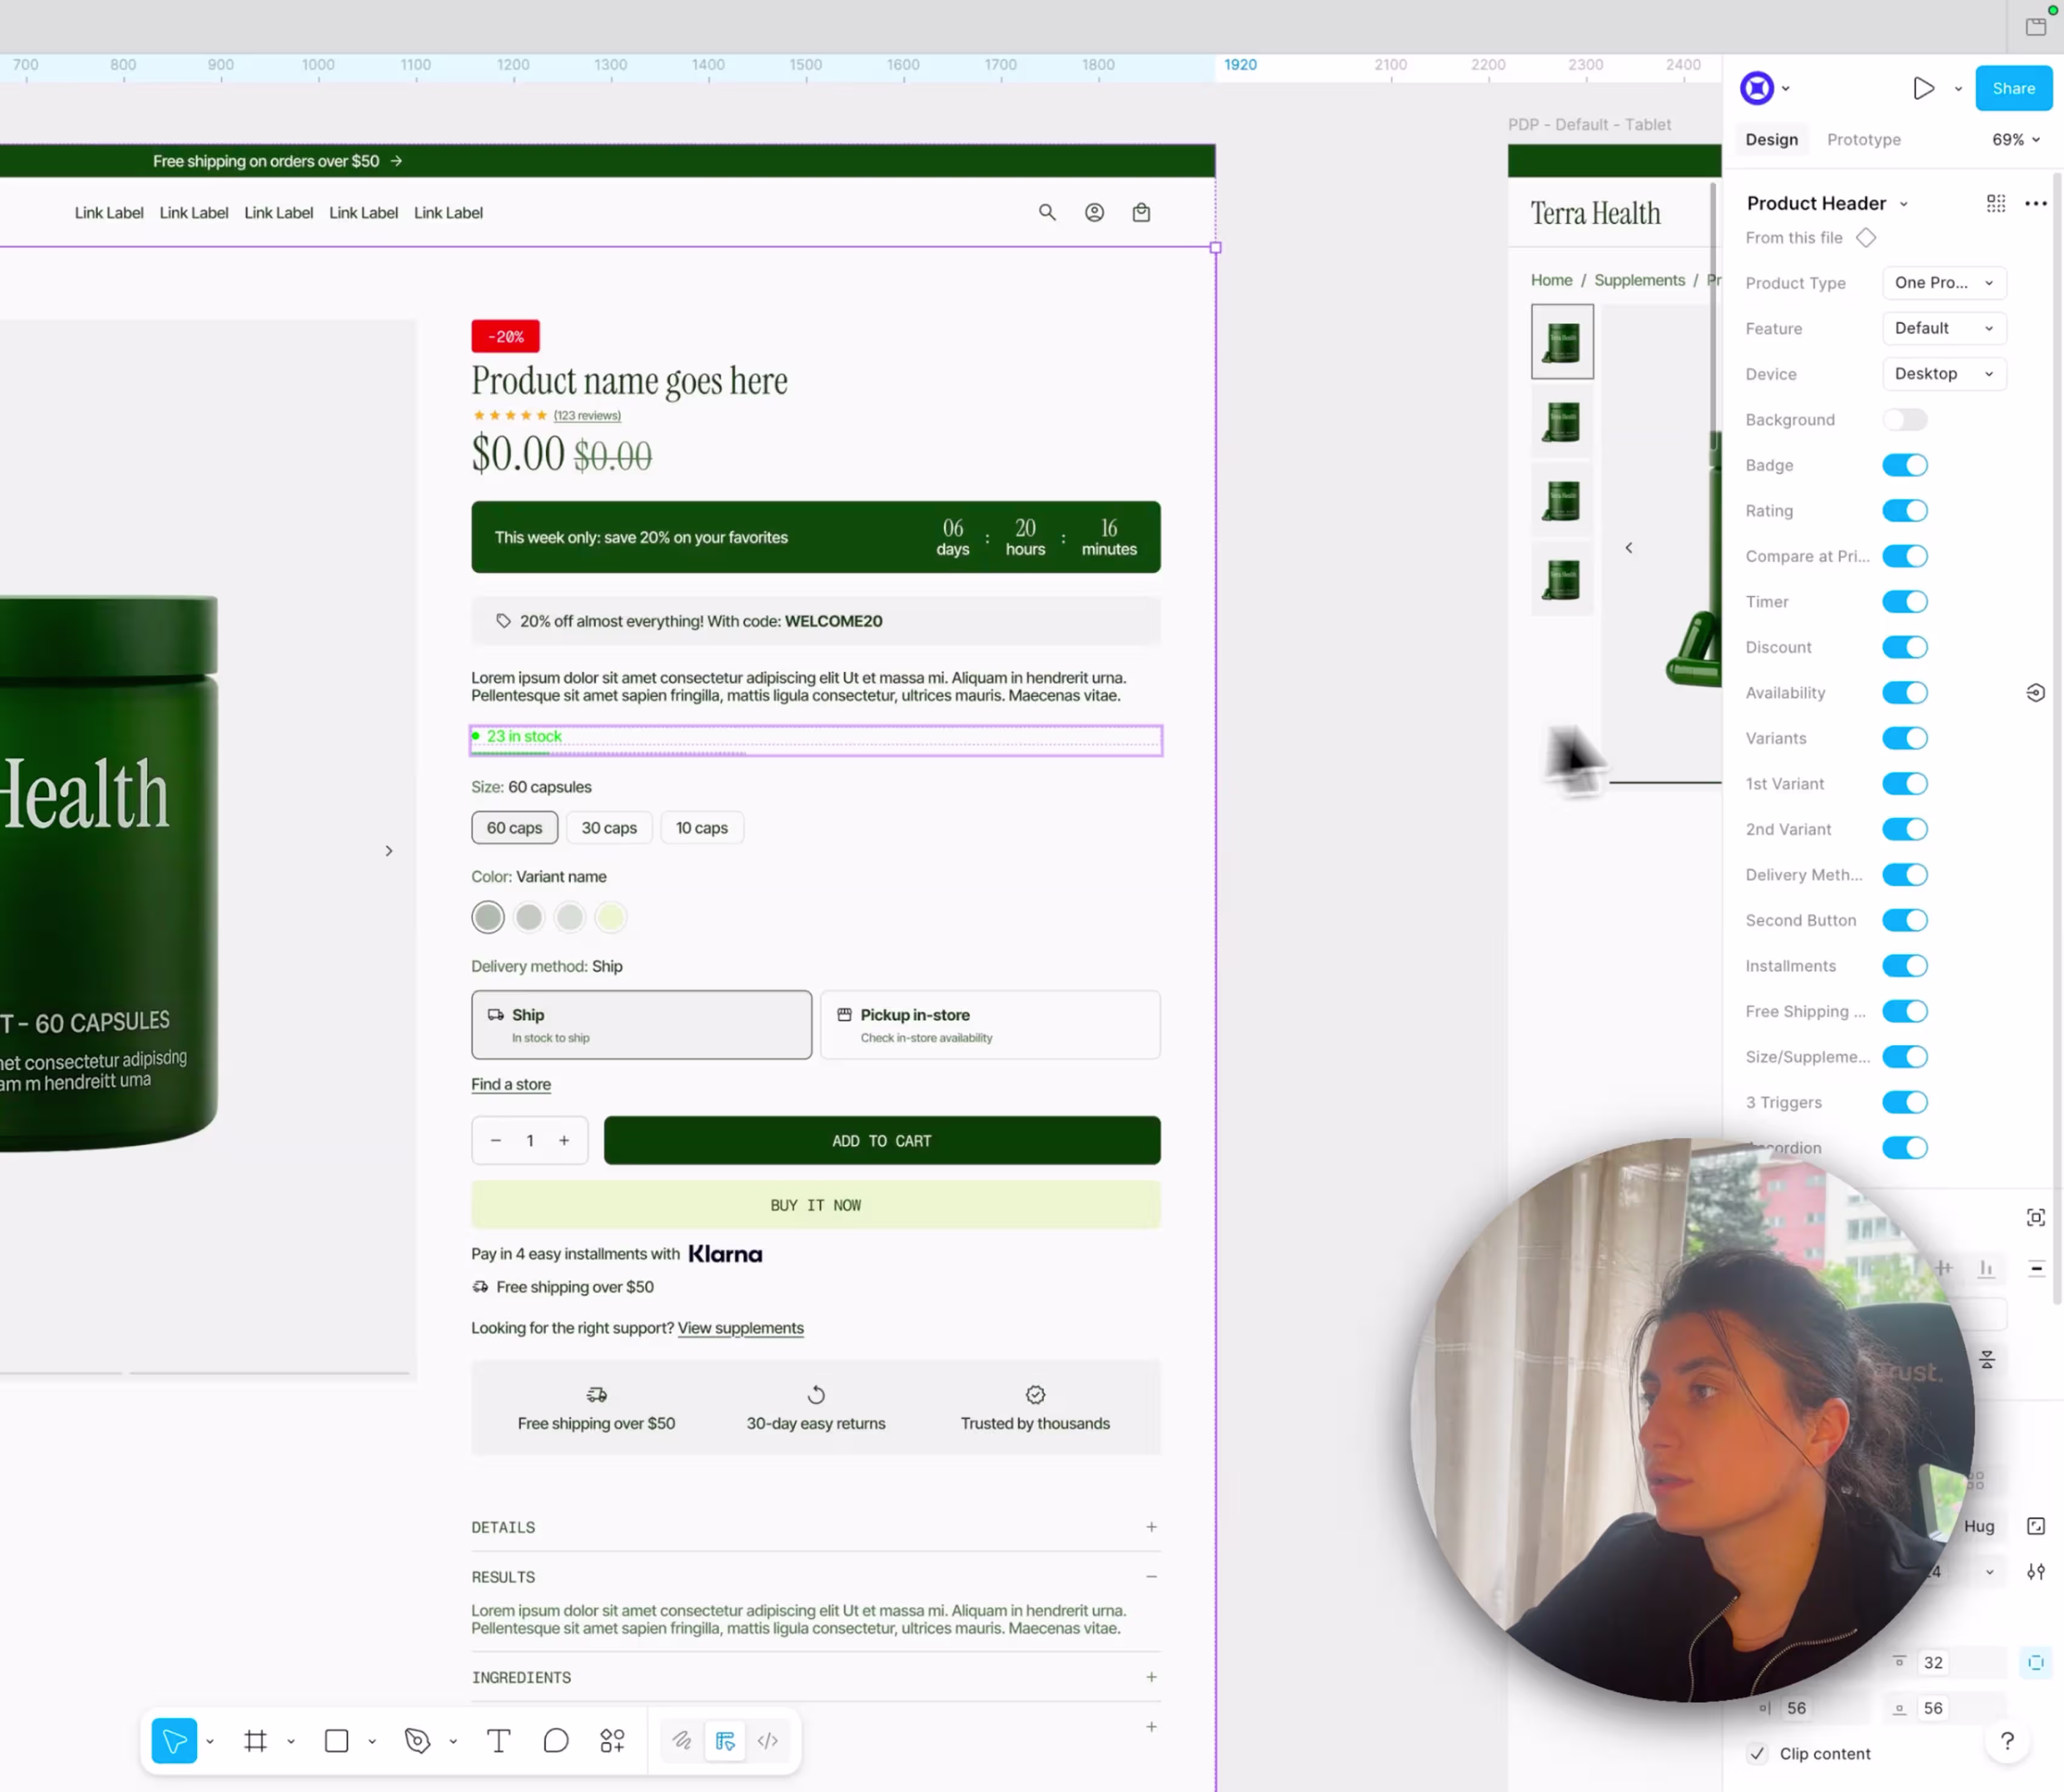This screenshot has width=2064, height=1792.
Task: Select the Text tool
Action: click(498, 1740)
